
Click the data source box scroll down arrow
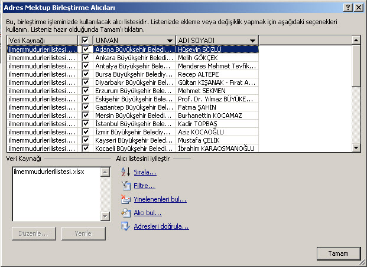coord(105,216)
